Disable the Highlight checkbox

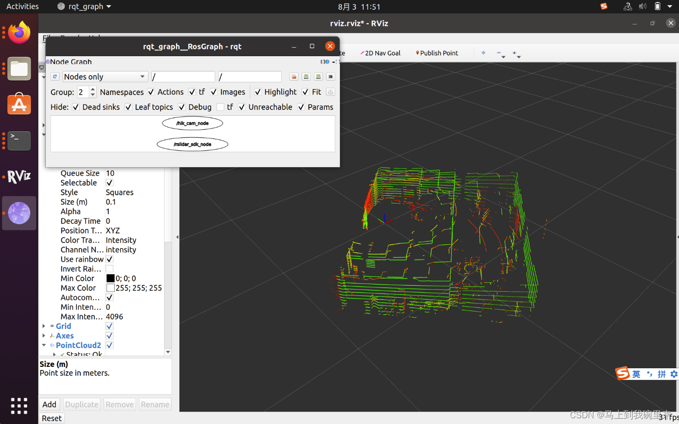pos(258,92)
